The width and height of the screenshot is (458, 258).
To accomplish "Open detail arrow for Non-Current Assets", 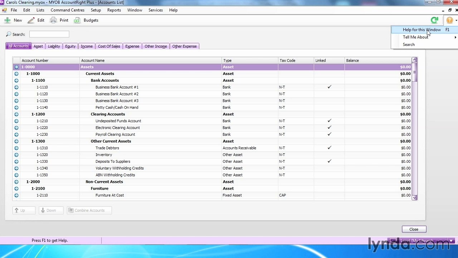I will [x=16, y=182].
